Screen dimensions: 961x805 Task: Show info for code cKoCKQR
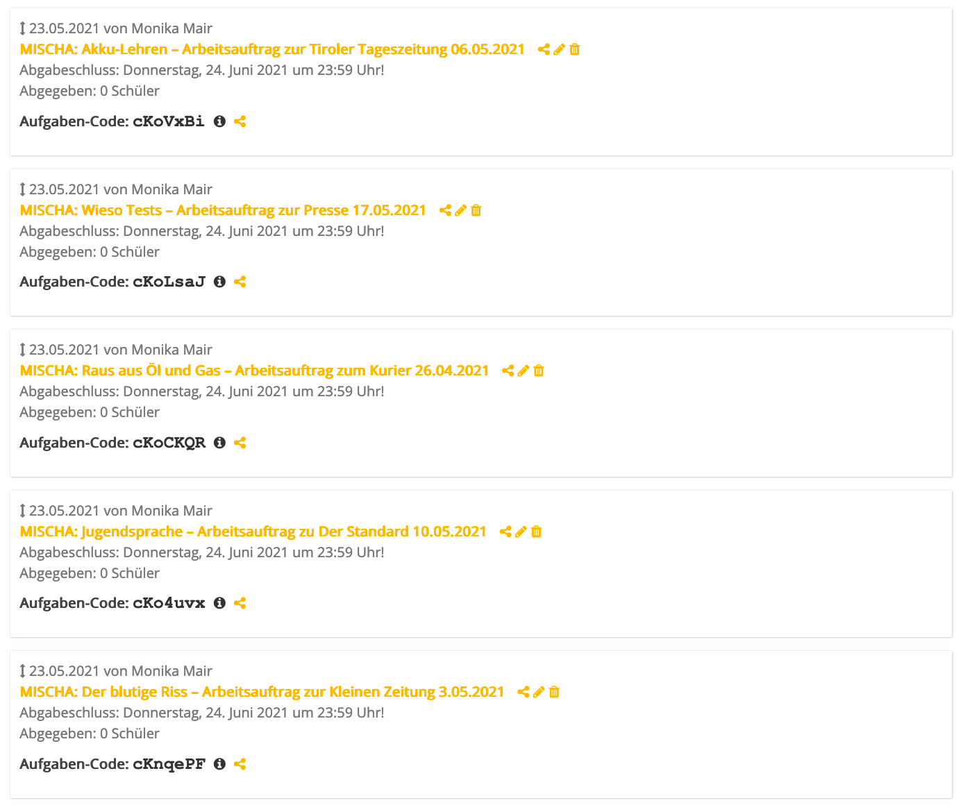[220, 443]
